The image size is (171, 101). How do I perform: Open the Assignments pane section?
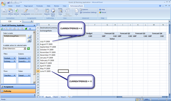coord(18,87)
